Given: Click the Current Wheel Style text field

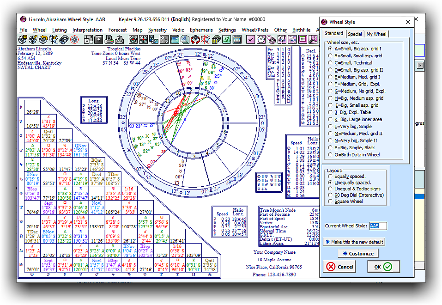Looking at the screenshot, I should [378, 226].
